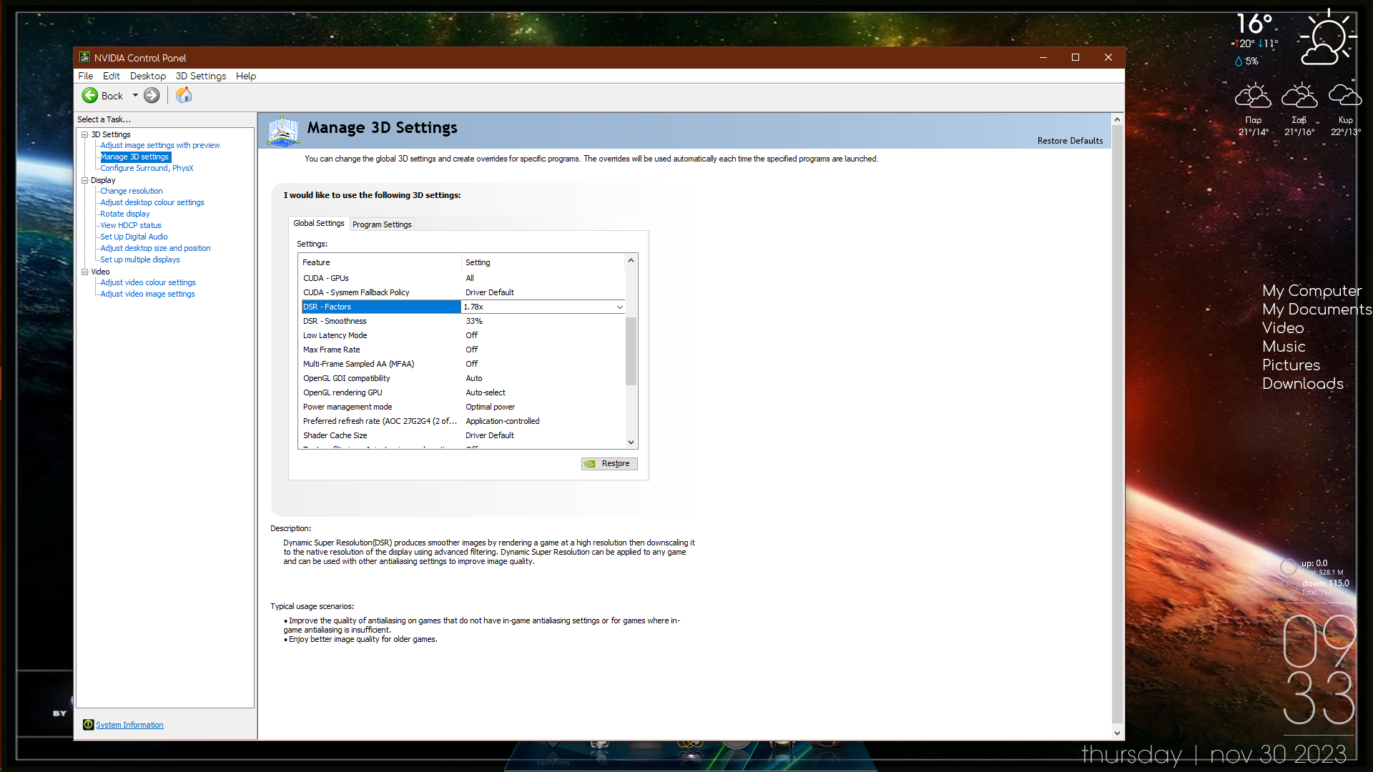Select Multi-Frame Sampled AA (MFAA) row
1373x772 pixels.
click(463, 364)
